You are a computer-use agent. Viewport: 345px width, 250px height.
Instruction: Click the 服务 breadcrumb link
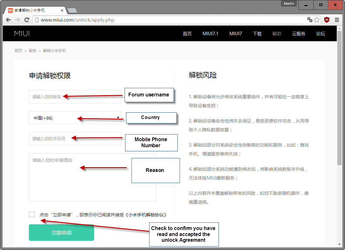coord(32,51)
